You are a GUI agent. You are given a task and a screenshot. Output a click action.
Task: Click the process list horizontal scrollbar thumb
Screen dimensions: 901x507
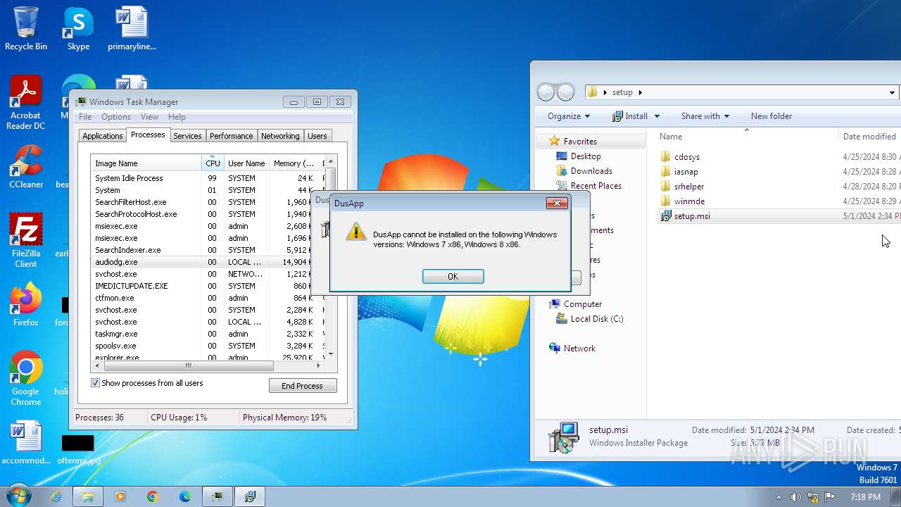pos(188,366)
